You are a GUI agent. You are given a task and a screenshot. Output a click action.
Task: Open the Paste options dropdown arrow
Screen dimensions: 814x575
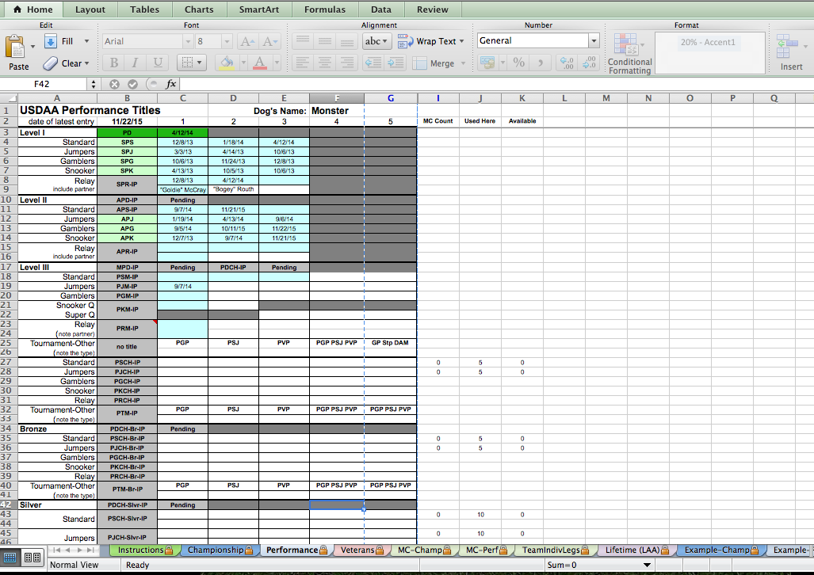pos(32,47)
